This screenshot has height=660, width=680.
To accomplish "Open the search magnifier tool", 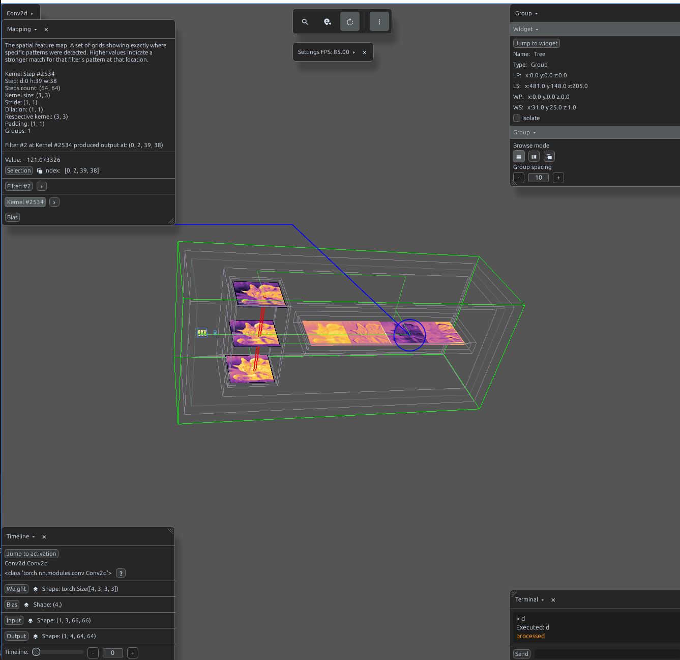I will tap(305, 22).
